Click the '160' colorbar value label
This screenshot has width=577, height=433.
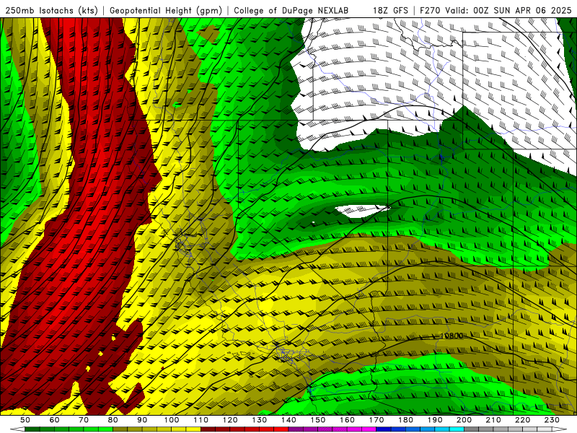click(x=347, y=420)
